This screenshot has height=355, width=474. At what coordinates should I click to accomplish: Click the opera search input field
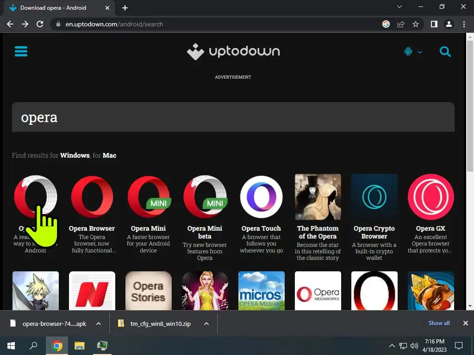click(x=233, y=117)
